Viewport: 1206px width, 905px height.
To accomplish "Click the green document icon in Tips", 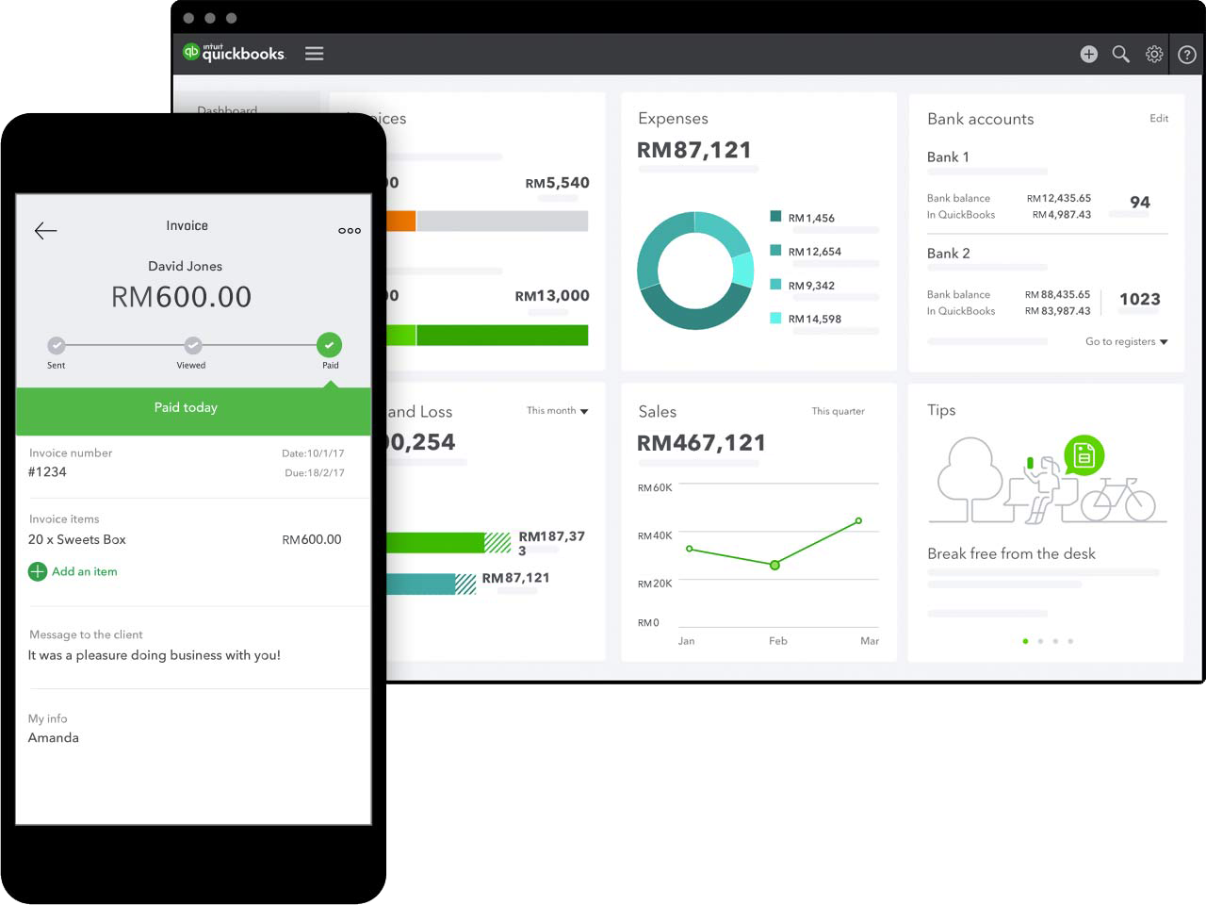I will click(x=1084, y=456).
